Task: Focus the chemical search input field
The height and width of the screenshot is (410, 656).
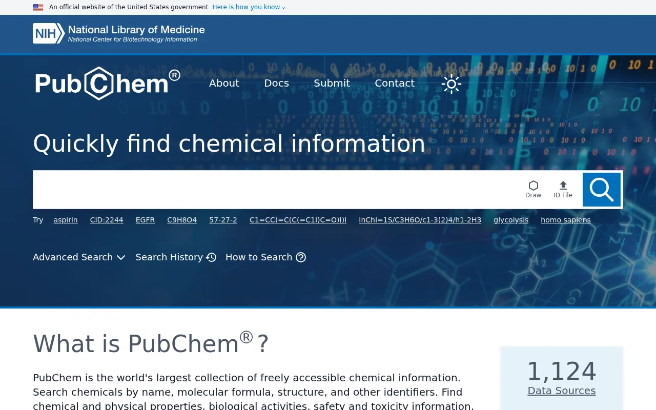Action: 277,190
